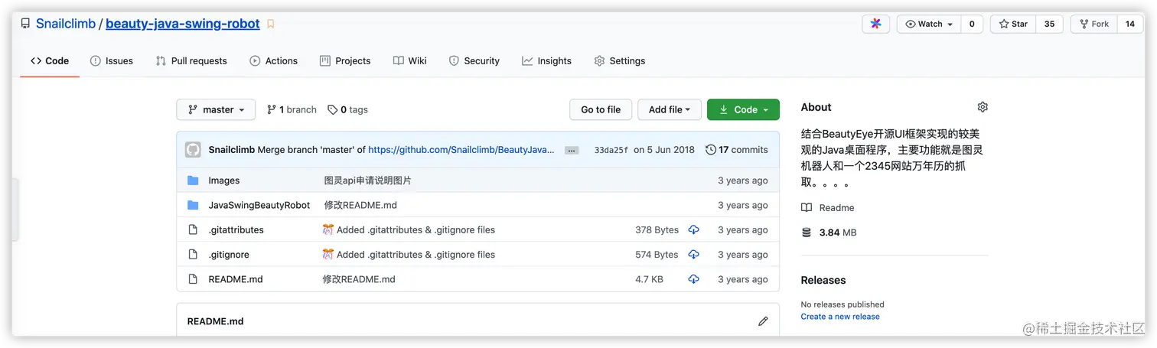The height and width of the screenshot is (348, 1157).
Task: View the 0 tags link
Action: coord(347,109)
